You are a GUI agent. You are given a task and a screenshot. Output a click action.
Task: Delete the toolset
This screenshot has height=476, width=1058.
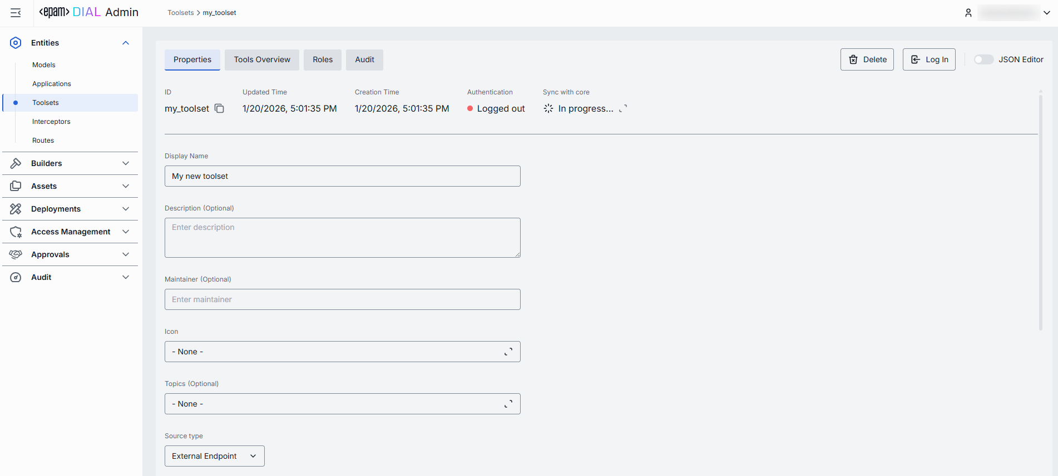click(x=867, y=59)
